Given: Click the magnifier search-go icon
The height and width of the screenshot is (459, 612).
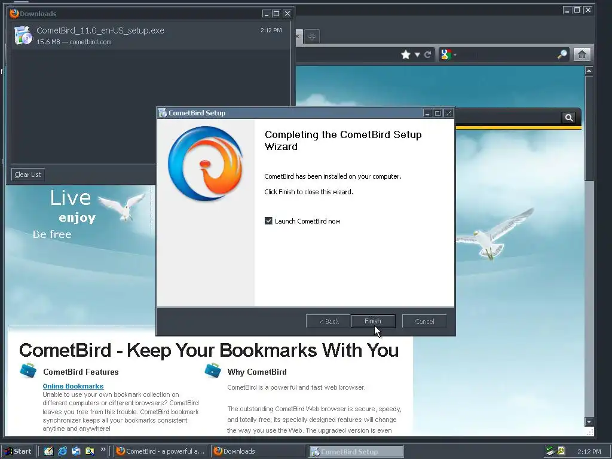Looking at the screenshot, I should point(562,54).
